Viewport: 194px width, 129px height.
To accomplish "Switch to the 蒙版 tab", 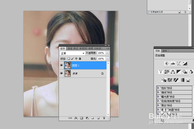I will tap(165, 51).
